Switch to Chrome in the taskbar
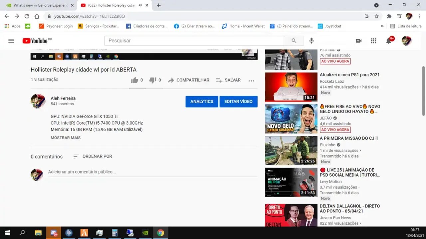Image resolution: width=426 pixels, height=239 pixels. pyautogui.click(x=160, y=233)
